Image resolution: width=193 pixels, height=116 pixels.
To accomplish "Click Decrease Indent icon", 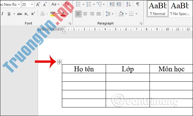I will (x=112, y=4).
